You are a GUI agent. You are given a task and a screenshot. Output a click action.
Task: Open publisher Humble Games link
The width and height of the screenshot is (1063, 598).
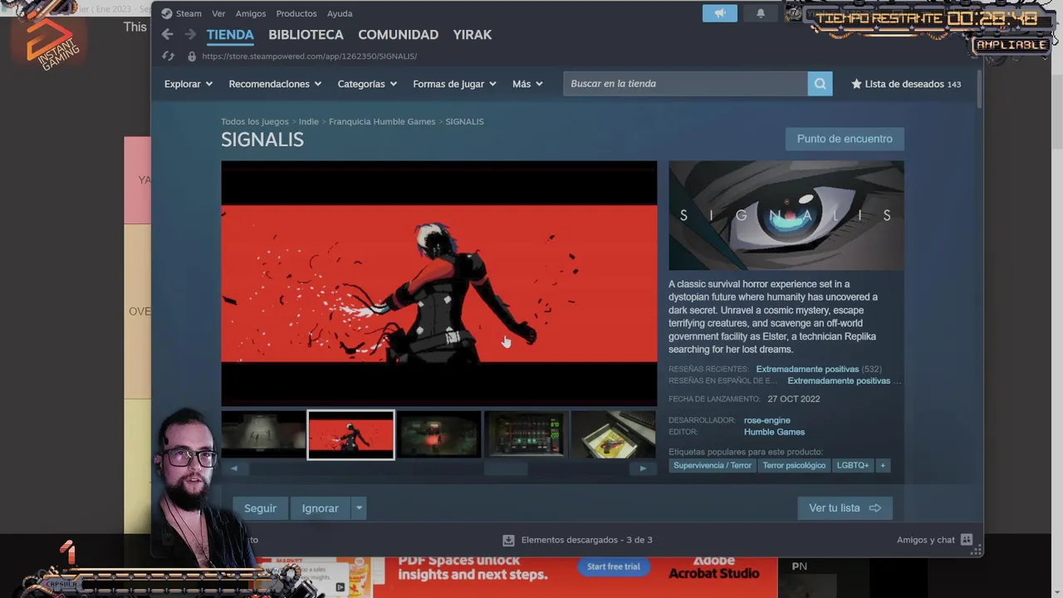(774, 432)
